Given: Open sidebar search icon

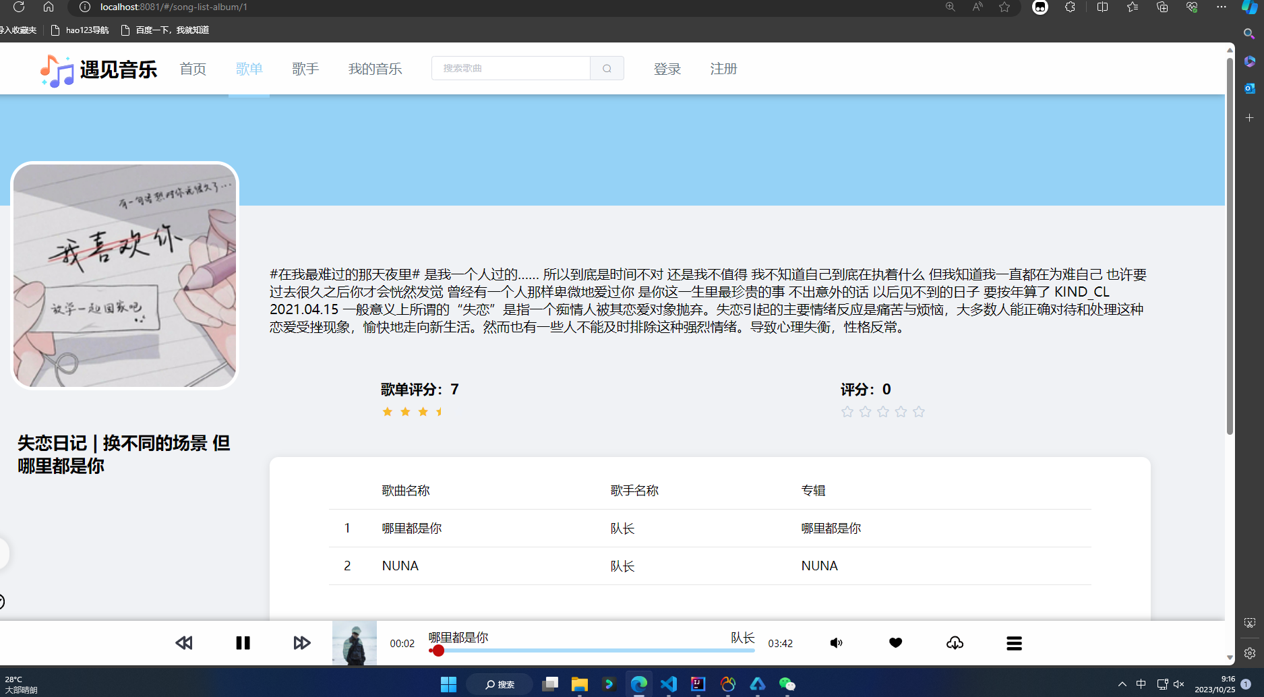Looking at the screenshot, I should [x=1249, y=34].
